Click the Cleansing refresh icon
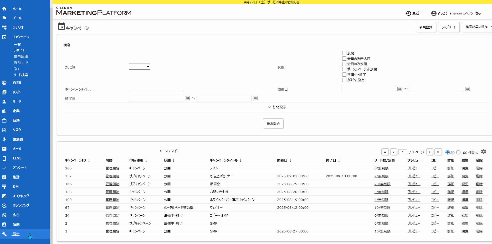 pos(4,206)
